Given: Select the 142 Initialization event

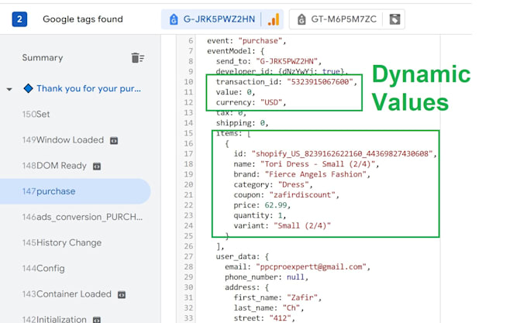Looking at the screenshot, I should [54, 319].
